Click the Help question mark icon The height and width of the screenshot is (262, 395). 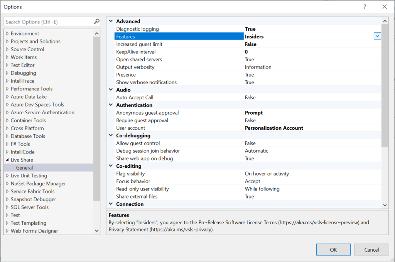tap(365, 7)
